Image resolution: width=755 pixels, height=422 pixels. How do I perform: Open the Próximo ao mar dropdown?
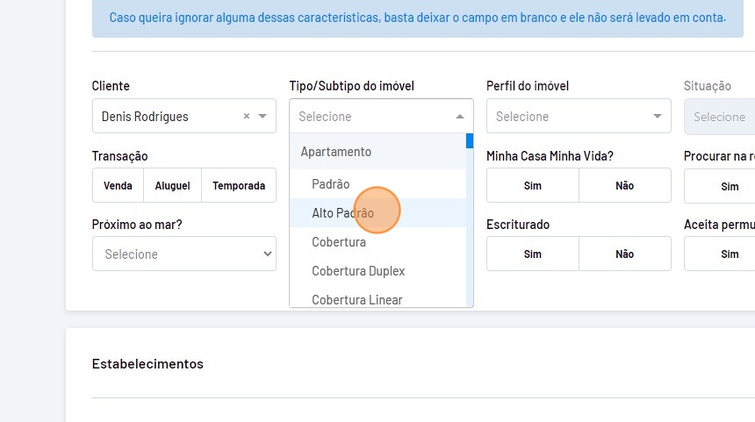point(183,254)
